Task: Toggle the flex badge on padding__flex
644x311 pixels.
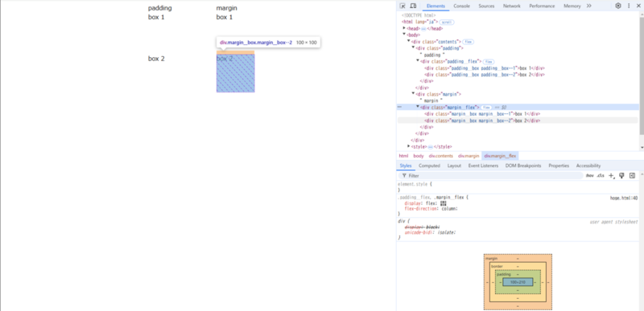Action: 489,61
